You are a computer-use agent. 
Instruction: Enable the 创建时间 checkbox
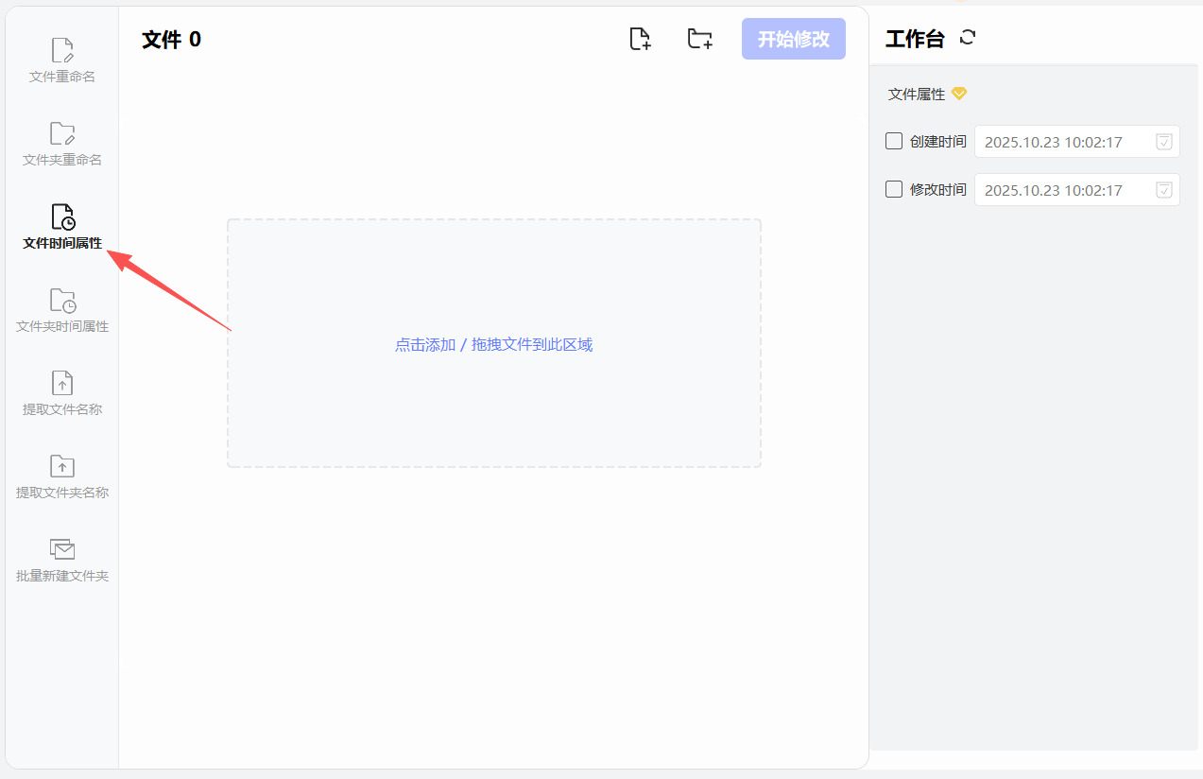point(894,141)
